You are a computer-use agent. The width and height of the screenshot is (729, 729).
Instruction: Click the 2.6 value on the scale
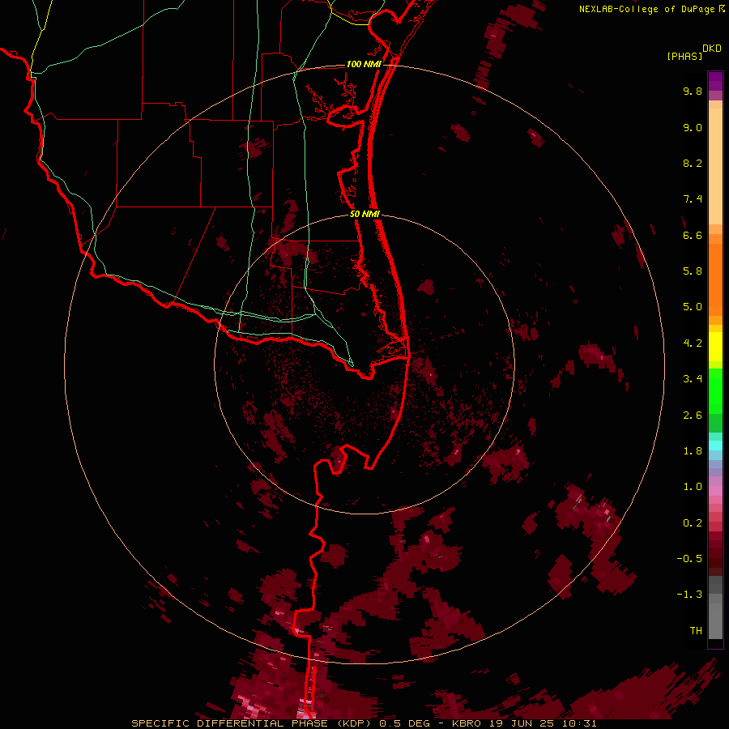coord(693,416)
